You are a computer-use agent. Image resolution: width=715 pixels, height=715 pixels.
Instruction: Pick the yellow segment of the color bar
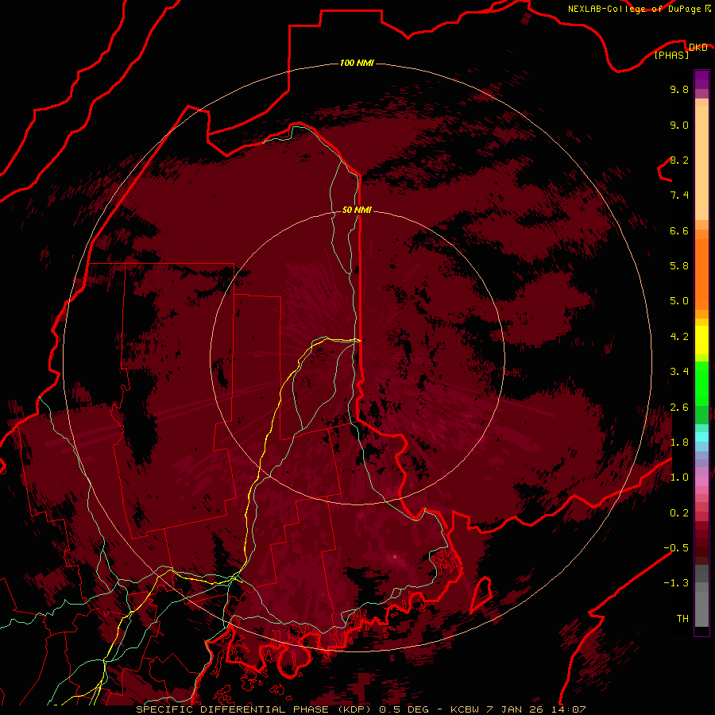coord(701,340)
